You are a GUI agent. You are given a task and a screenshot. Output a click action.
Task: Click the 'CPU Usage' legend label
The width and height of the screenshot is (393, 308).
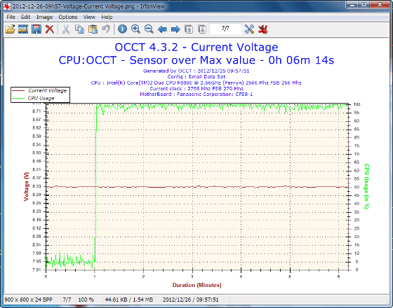tap(41, 98)
